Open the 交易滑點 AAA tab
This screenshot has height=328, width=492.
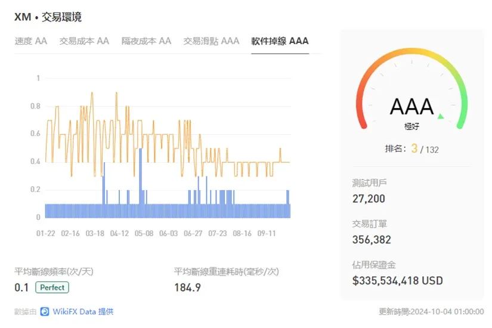(211, 41)
